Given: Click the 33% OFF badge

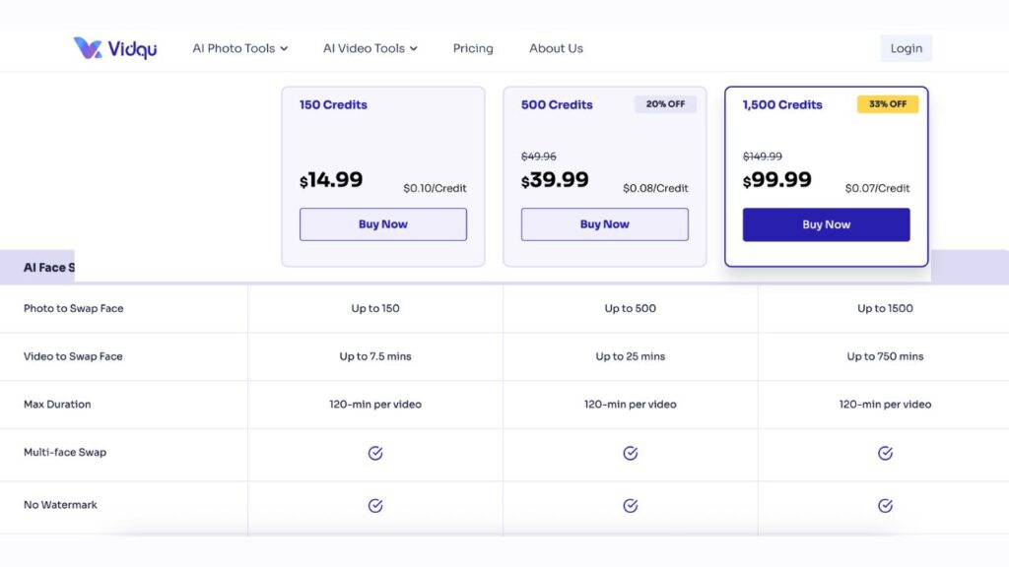Looking at the screenshot, I should (x=887, y=103).
